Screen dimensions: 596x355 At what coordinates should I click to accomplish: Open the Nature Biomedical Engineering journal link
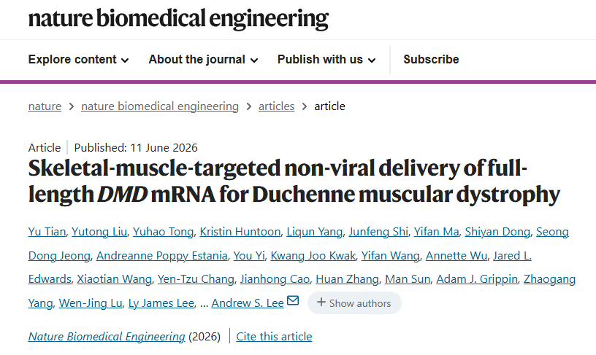click(x=107, y=337)
